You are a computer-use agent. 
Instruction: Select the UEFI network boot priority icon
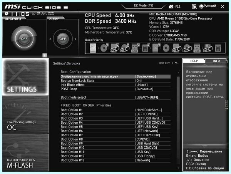146,48
